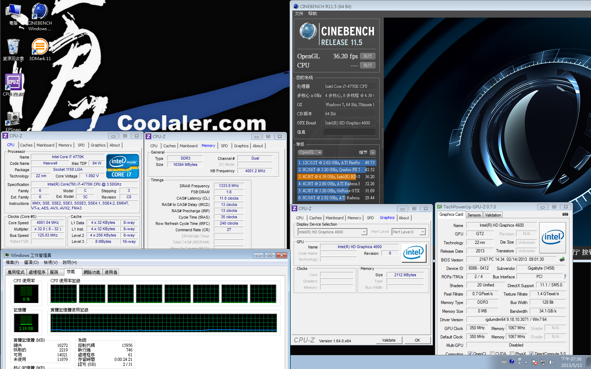Toggle the CUDA checkbox in GPU-Z
The width and height of the screenshot is (591, 369).
(x=493, y=354)
